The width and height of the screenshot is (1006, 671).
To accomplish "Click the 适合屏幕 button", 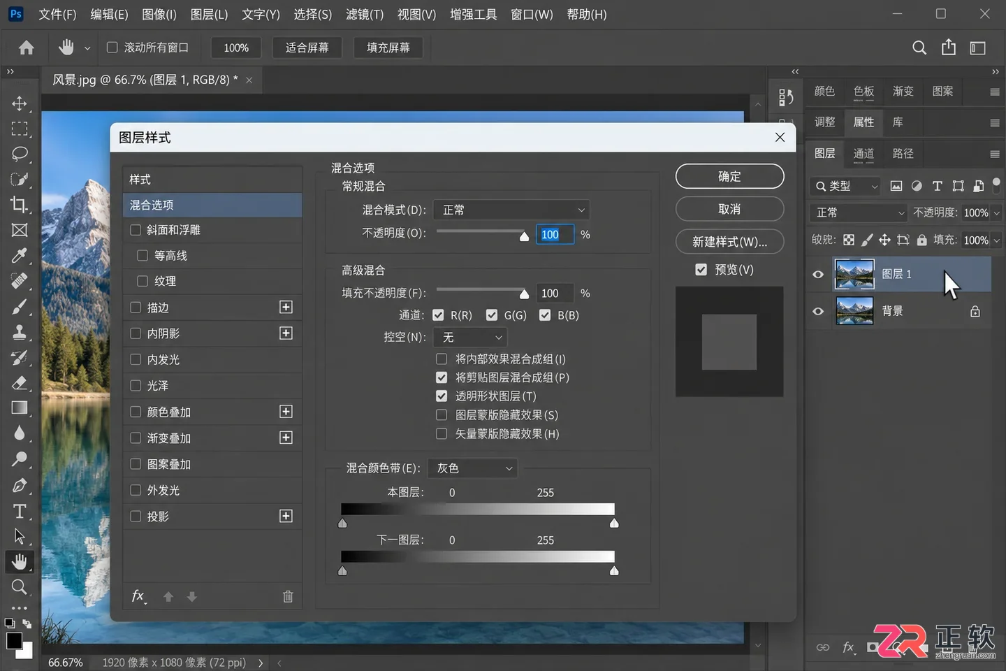I will pos(307,48).
